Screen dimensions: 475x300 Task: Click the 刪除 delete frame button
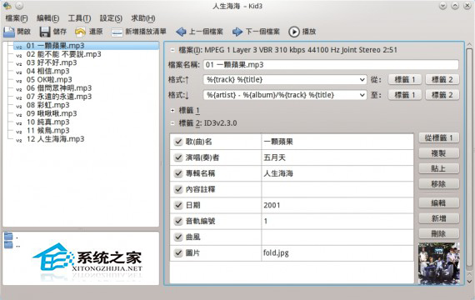click(x=438, y=233)
